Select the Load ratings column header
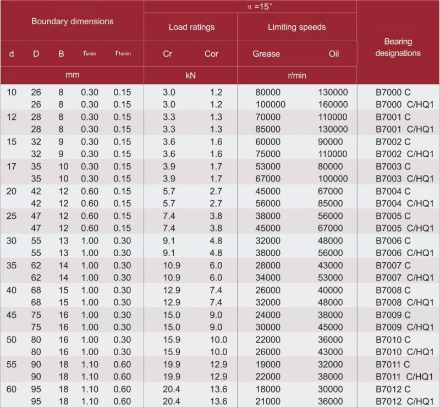The width and height of the screenshot is (440, 408). pyautogui.click(x=191, y=27)
